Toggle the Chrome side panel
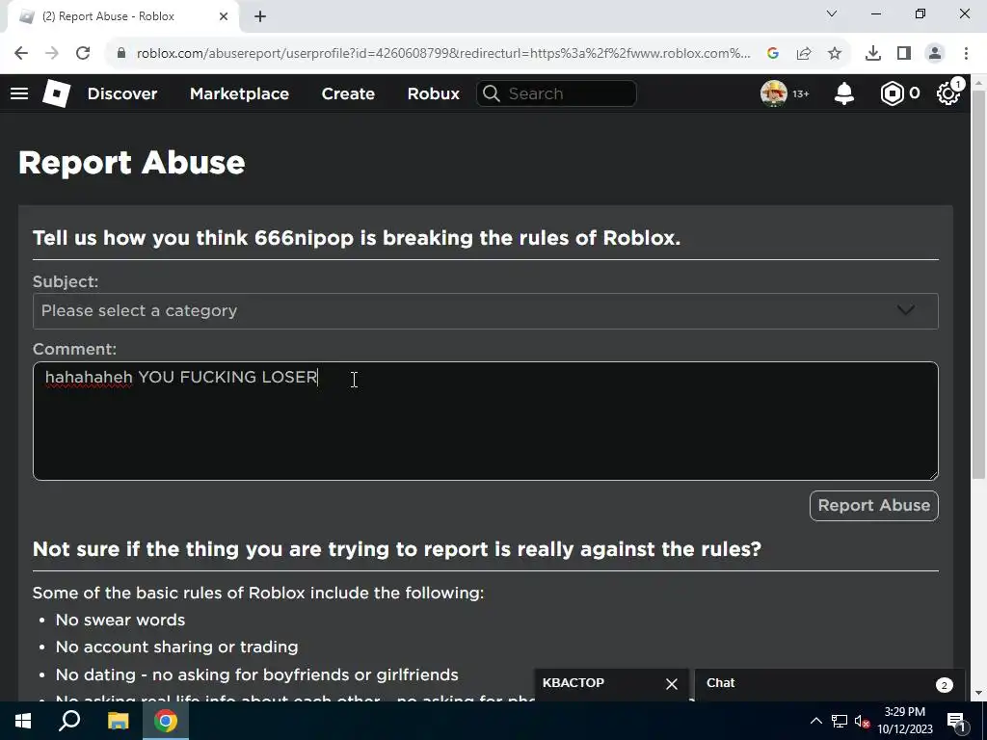987x740 pixels. click(904, 54)
